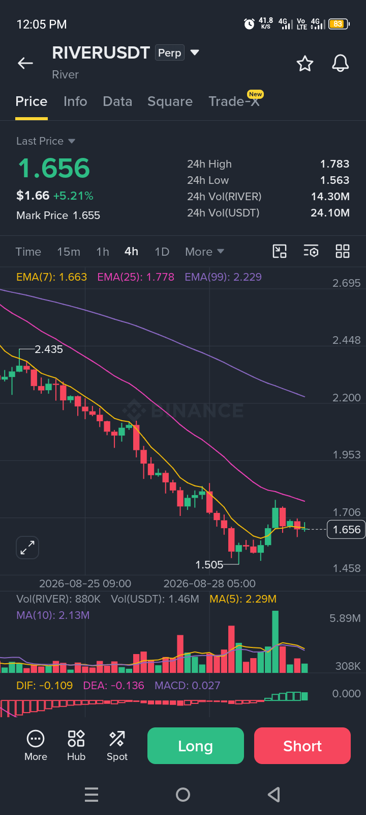Select the Time chart interval
The image size is (366, 815).
[28, 252]
